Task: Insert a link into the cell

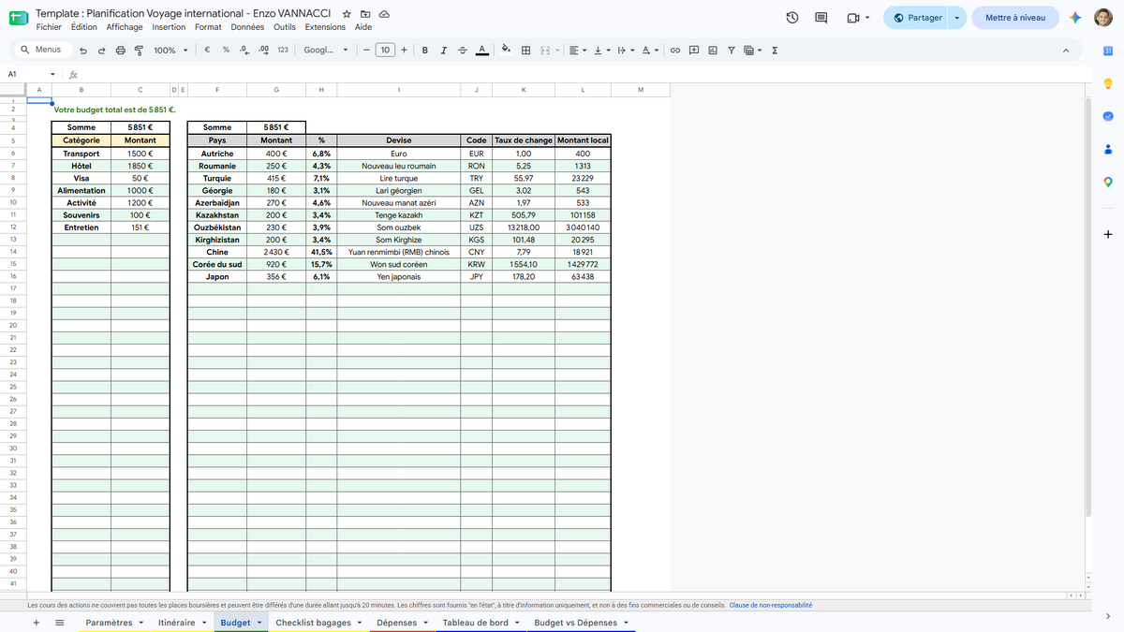Action: click(674, 51)
